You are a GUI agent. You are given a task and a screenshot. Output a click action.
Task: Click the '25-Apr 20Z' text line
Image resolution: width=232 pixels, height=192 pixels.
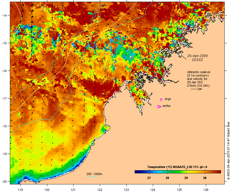[x=195, y=82]
